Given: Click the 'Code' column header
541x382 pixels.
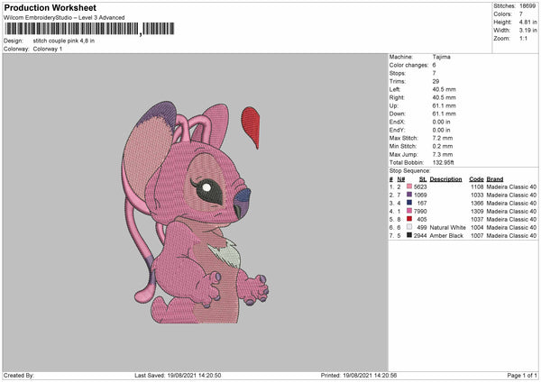Looking at the screenshot, I should 476,179.
